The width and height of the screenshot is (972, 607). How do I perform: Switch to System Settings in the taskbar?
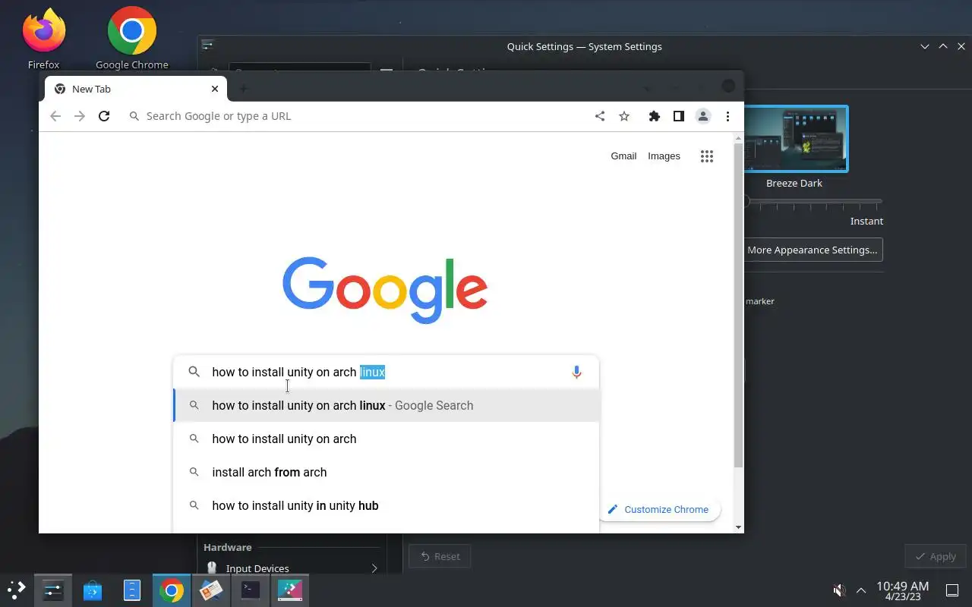pyautogui.click(x=53, y=590)
